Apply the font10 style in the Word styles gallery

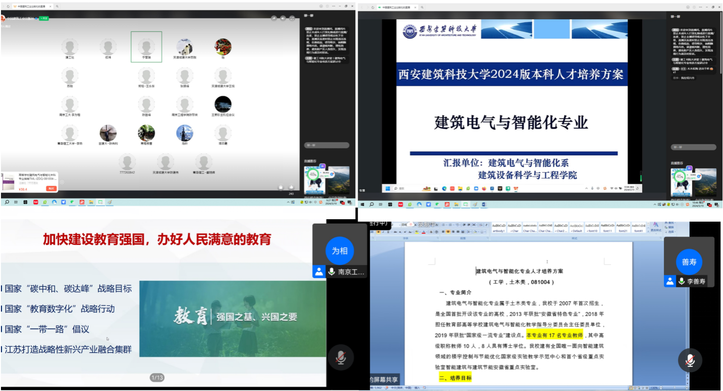(x=592, y=227)
